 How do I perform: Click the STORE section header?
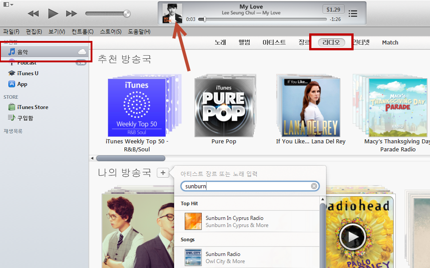pos(11,97)
